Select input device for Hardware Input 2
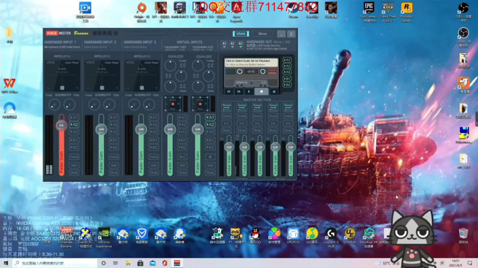This screenshot has width=478, height=268. [96, 47]
